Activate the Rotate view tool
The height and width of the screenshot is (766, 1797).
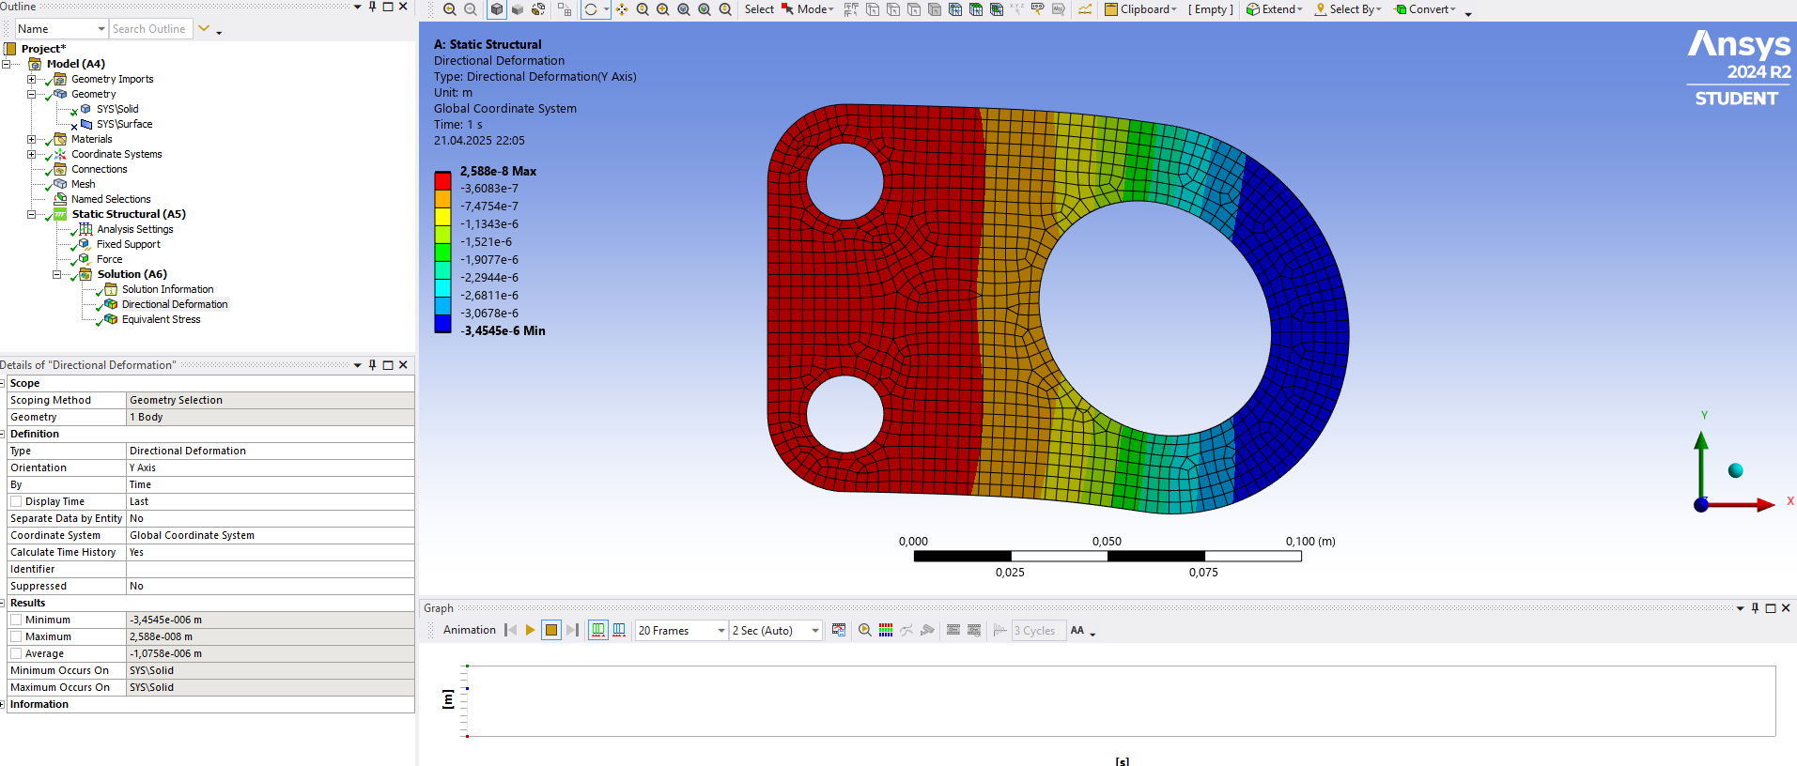pyautogui.click(x=591, y=9)
